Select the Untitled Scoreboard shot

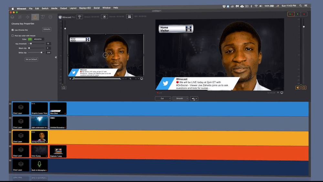coord(58,123)
